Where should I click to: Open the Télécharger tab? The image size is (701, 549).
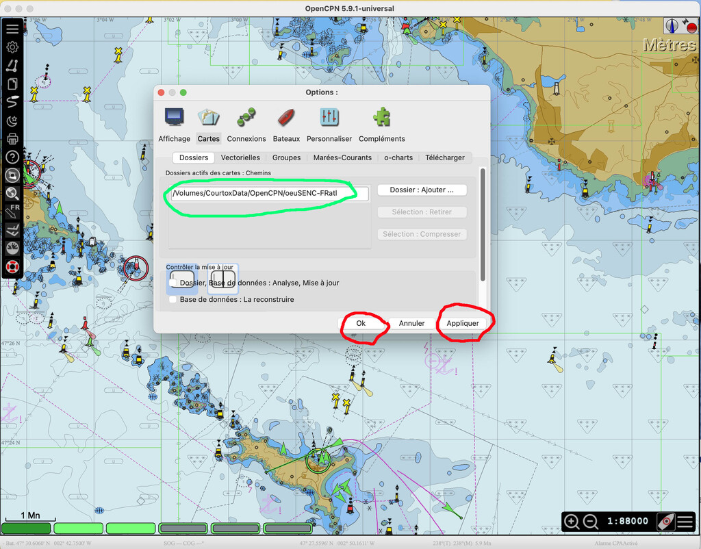coord(445,157)
